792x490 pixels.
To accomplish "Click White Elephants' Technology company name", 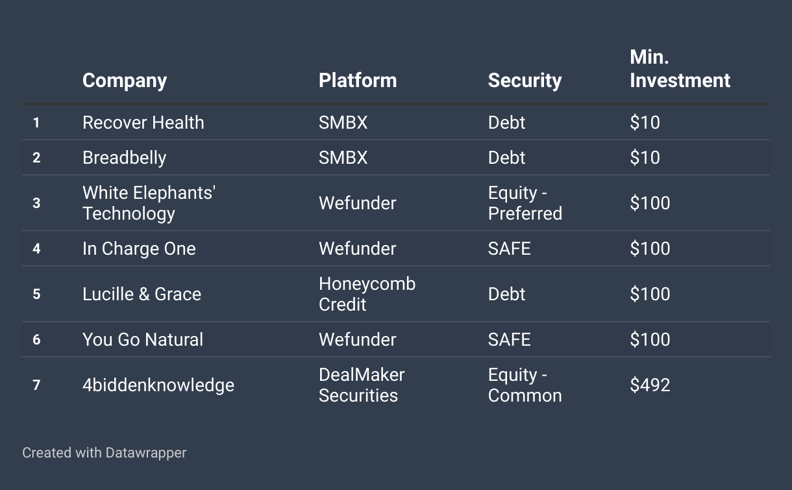I will click(x=149, y=203).
